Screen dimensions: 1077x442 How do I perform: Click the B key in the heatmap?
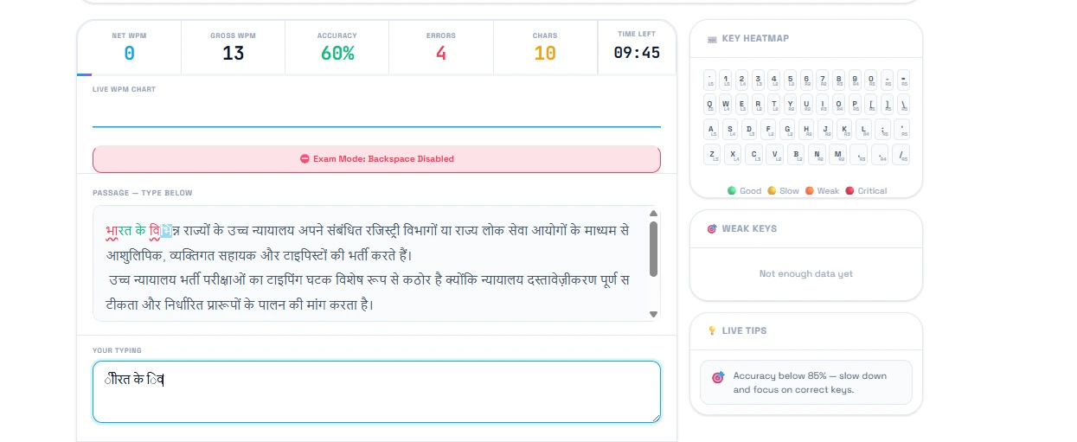tap(796, 154)
